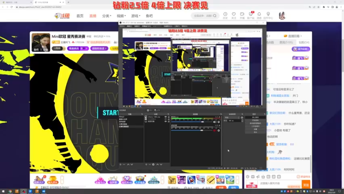This screenshot has height=194, width=344.
Task: Toggle visibility eye of second OBS source
Action: tap(166, 119)
